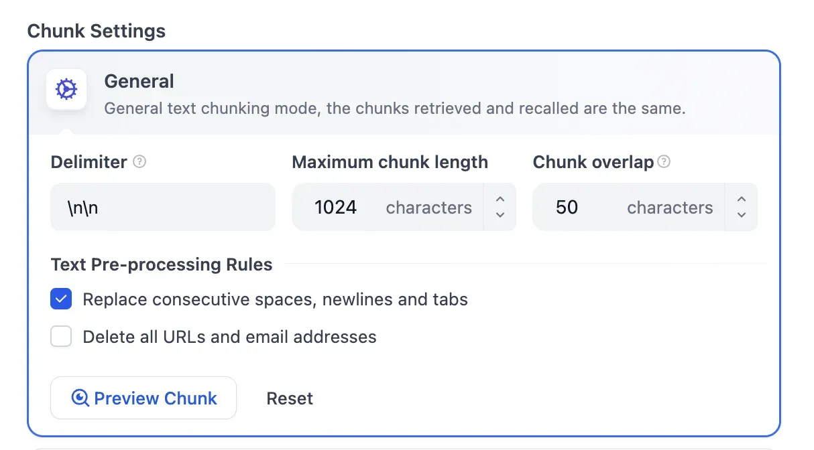
Task: Click inside the Delimiter input field
Action: coord(162,207)
